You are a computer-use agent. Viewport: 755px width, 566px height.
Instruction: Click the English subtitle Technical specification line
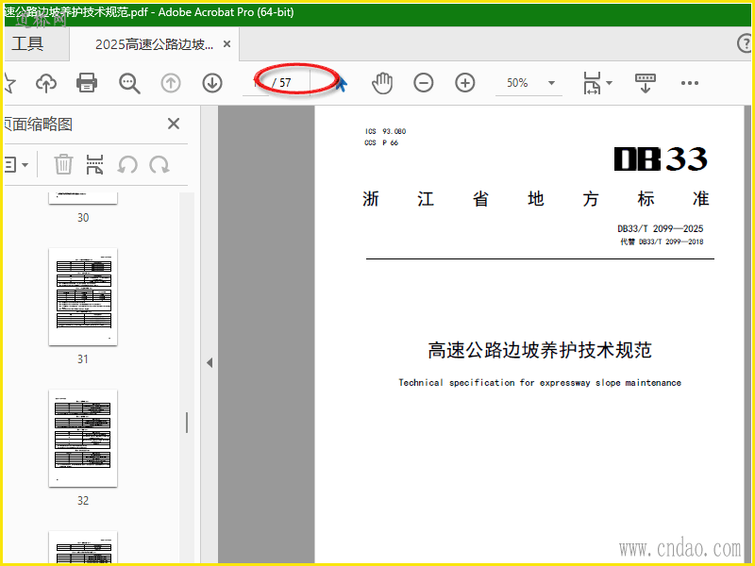[540, 383]
